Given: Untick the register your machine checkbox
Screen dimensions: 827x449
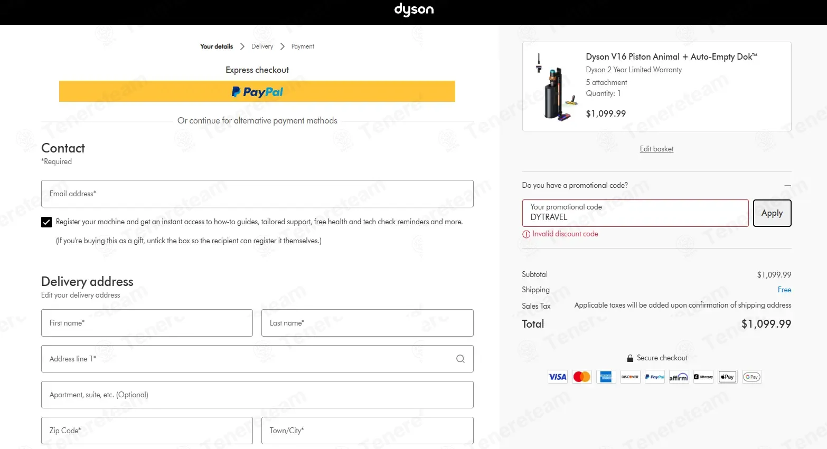Looking at the screenshot, I should tap(46, 222).
